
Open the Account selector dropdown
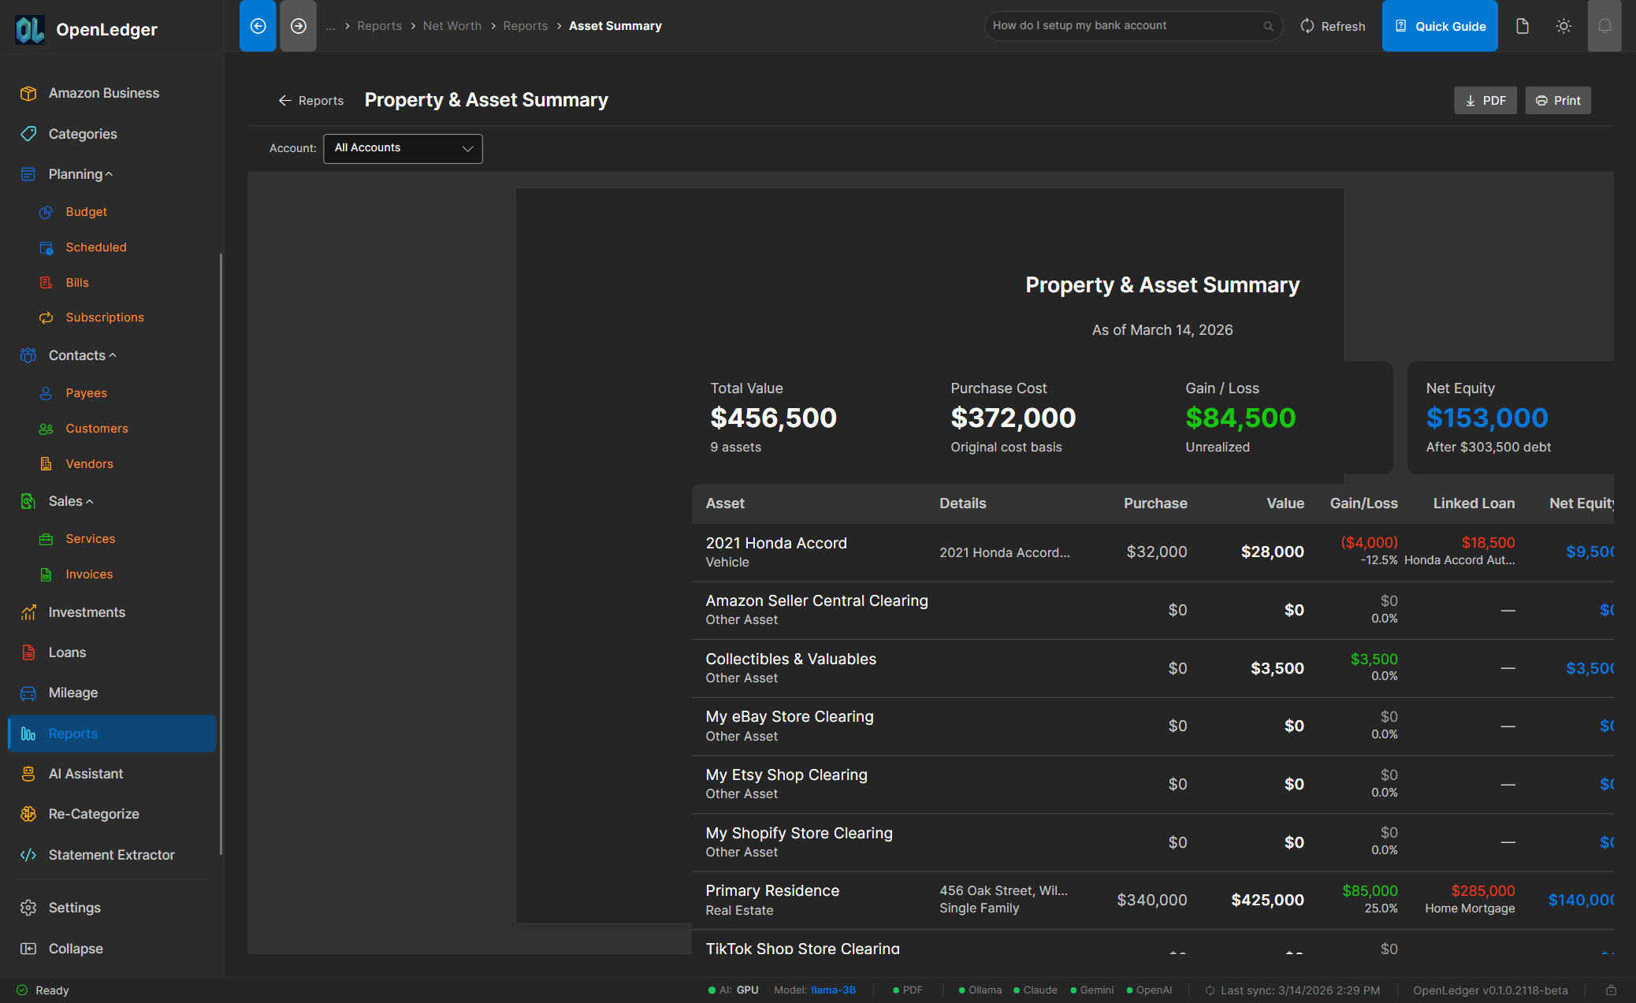tap(403, 148)
